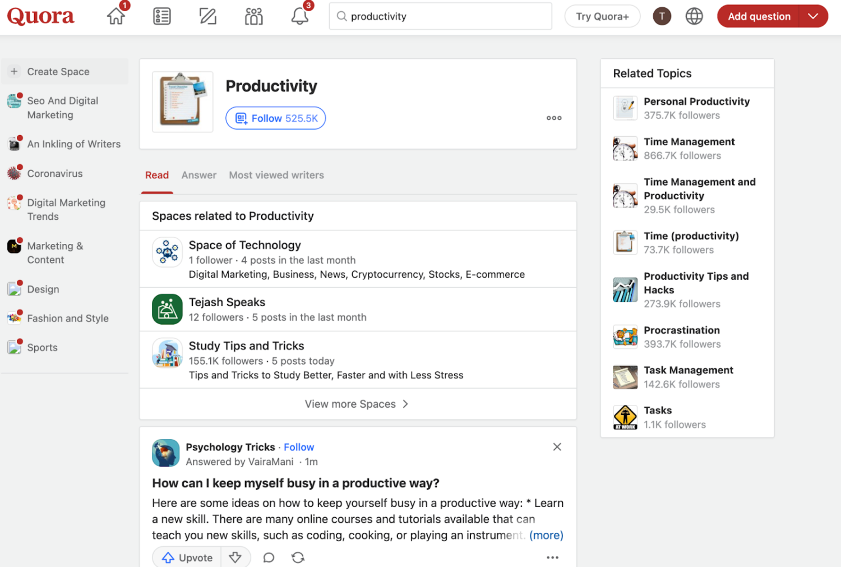
Task: Open the Answer pencil icon
Action: pos(208,16)
